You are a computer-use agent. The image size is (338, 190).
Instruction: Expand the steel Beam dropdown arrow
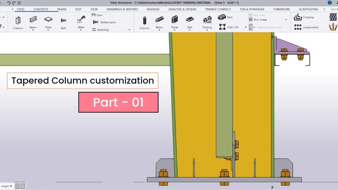pyautogui.click(x=33, y=30)
